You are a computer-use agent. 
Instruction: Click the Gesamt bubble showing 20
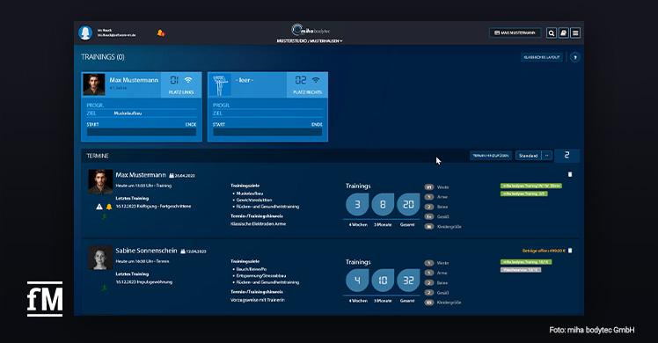(408, 205)
